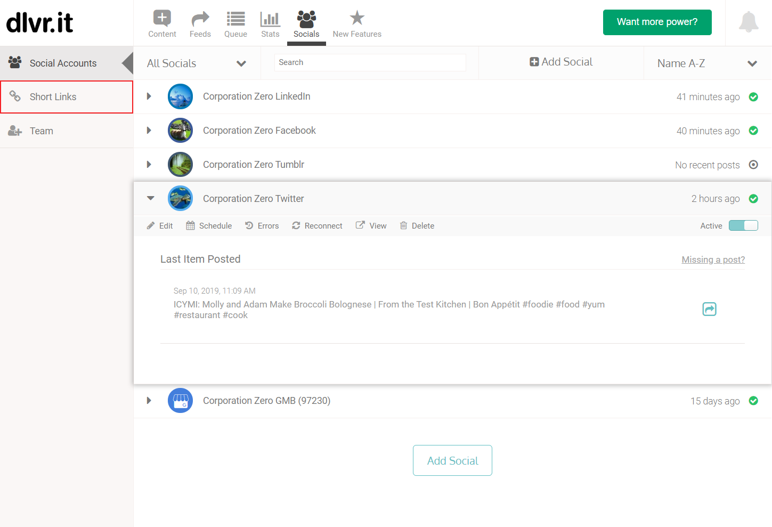Click the GMB storefront avatar icon
Image resolution: width=772 pixels, height=527 pixels.
(180, 400)
